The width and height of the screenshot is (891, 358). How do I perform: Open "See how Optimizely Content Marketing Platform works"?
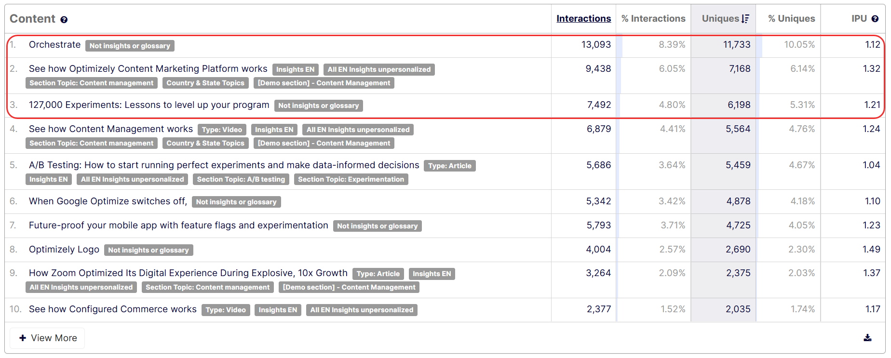click(148, 69)
